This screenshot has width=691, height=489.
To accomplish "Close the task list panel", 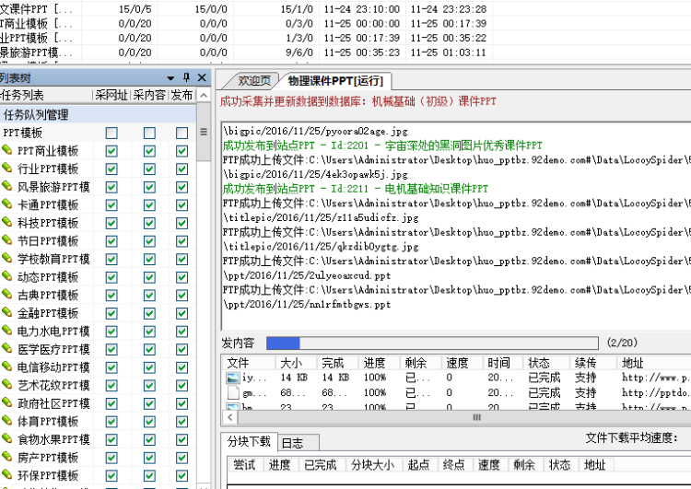I will (x=204, y=77).
